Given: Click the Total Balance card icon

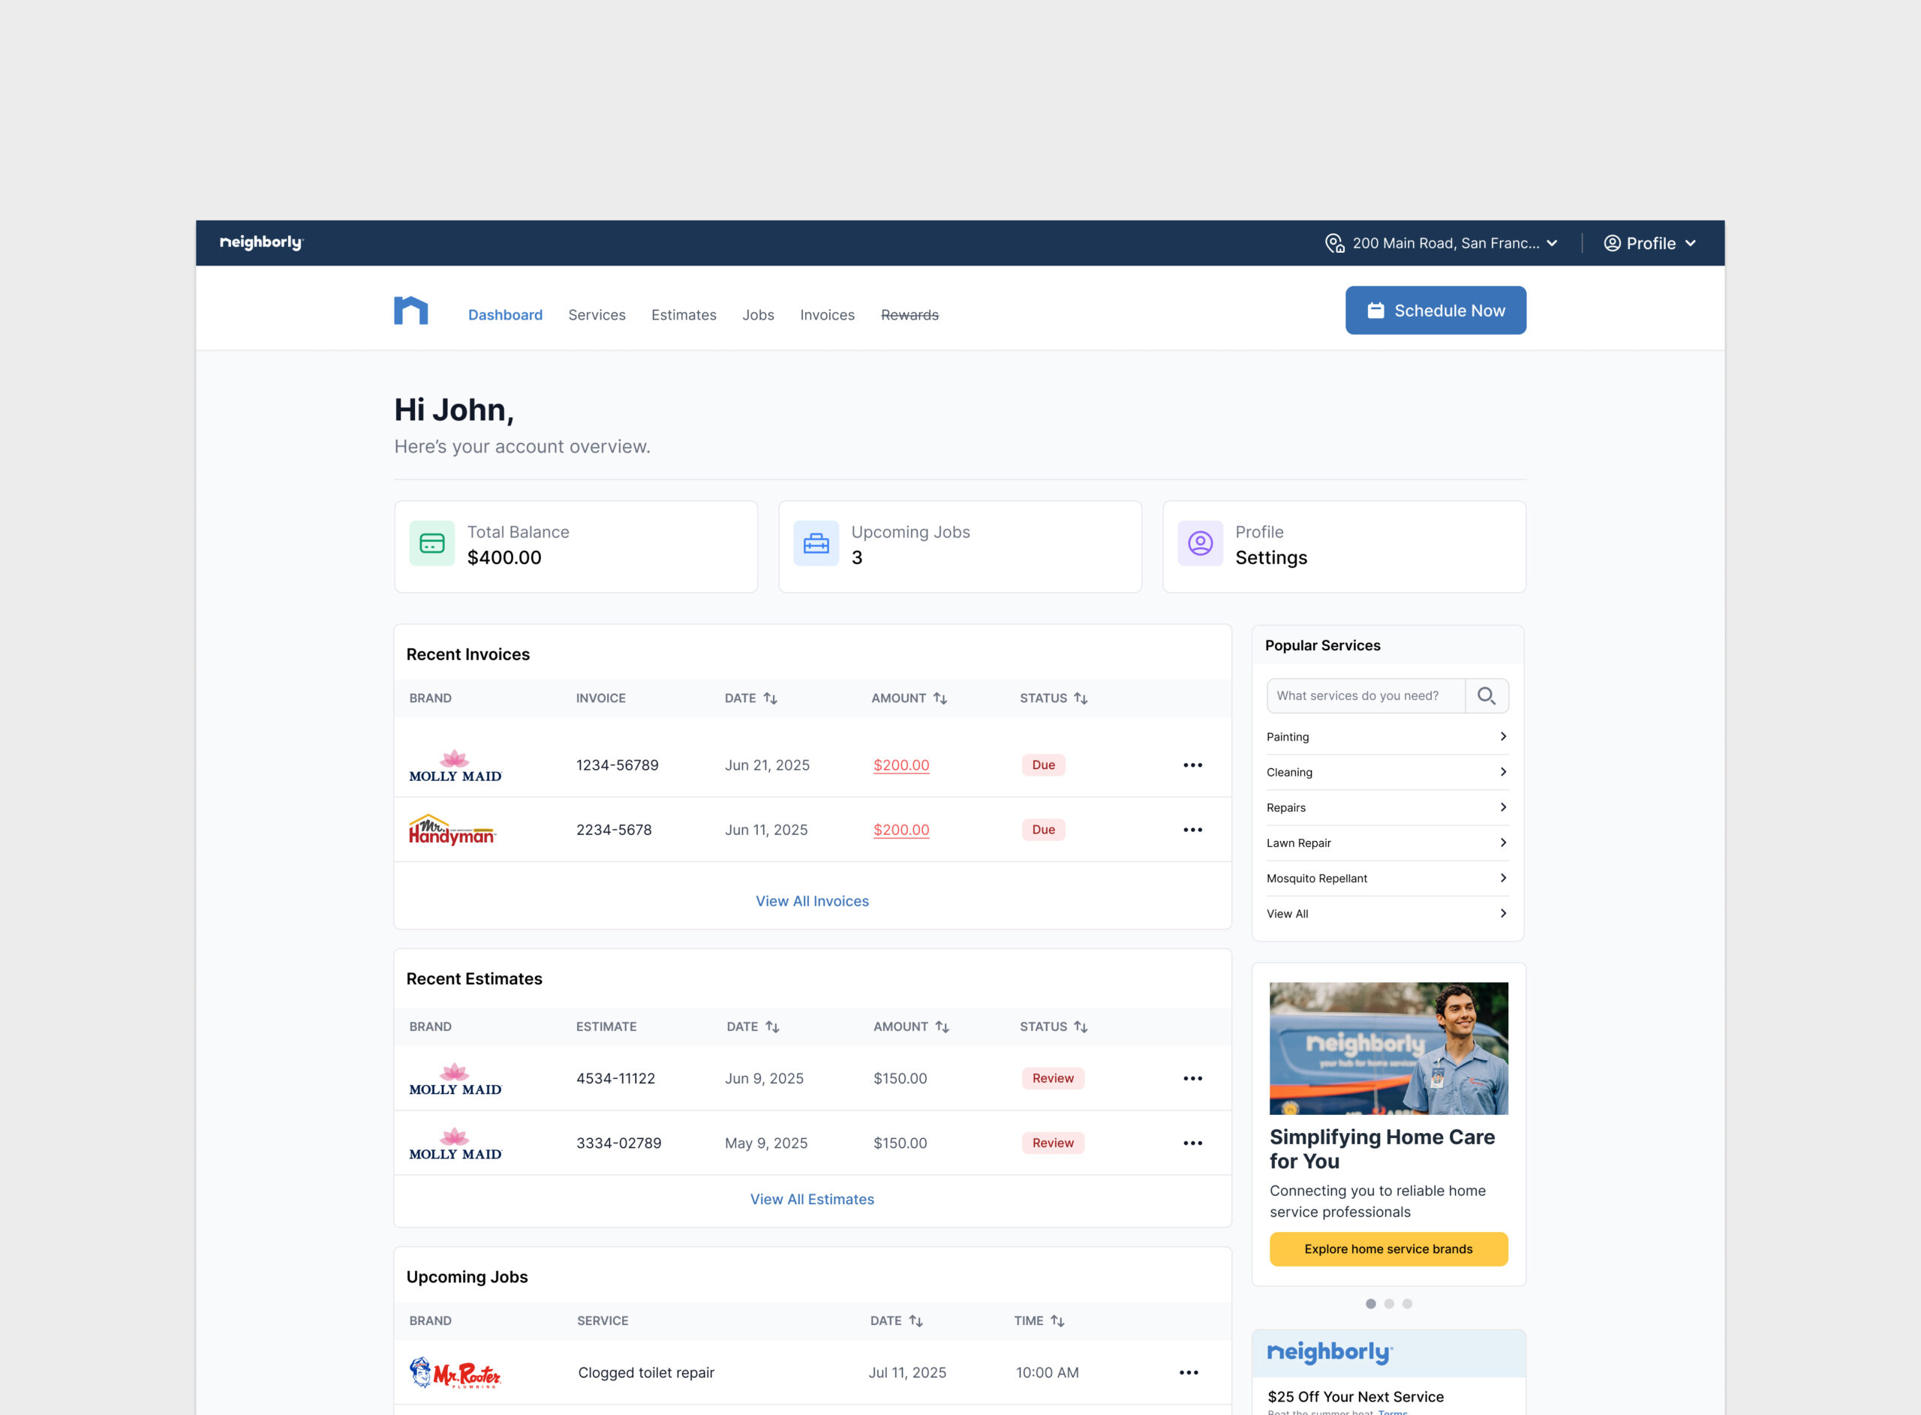Looking at the screenshot, I should (x=431, y=543).
